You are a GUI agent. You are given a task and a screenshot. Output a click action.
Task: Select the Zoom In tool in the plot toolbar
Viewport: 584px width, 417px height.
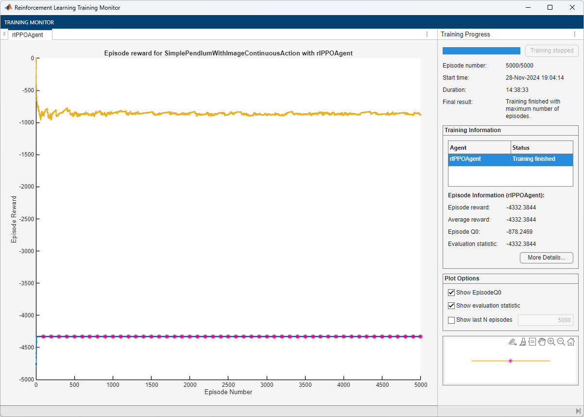pyautogui.click(x=551, y=342)
